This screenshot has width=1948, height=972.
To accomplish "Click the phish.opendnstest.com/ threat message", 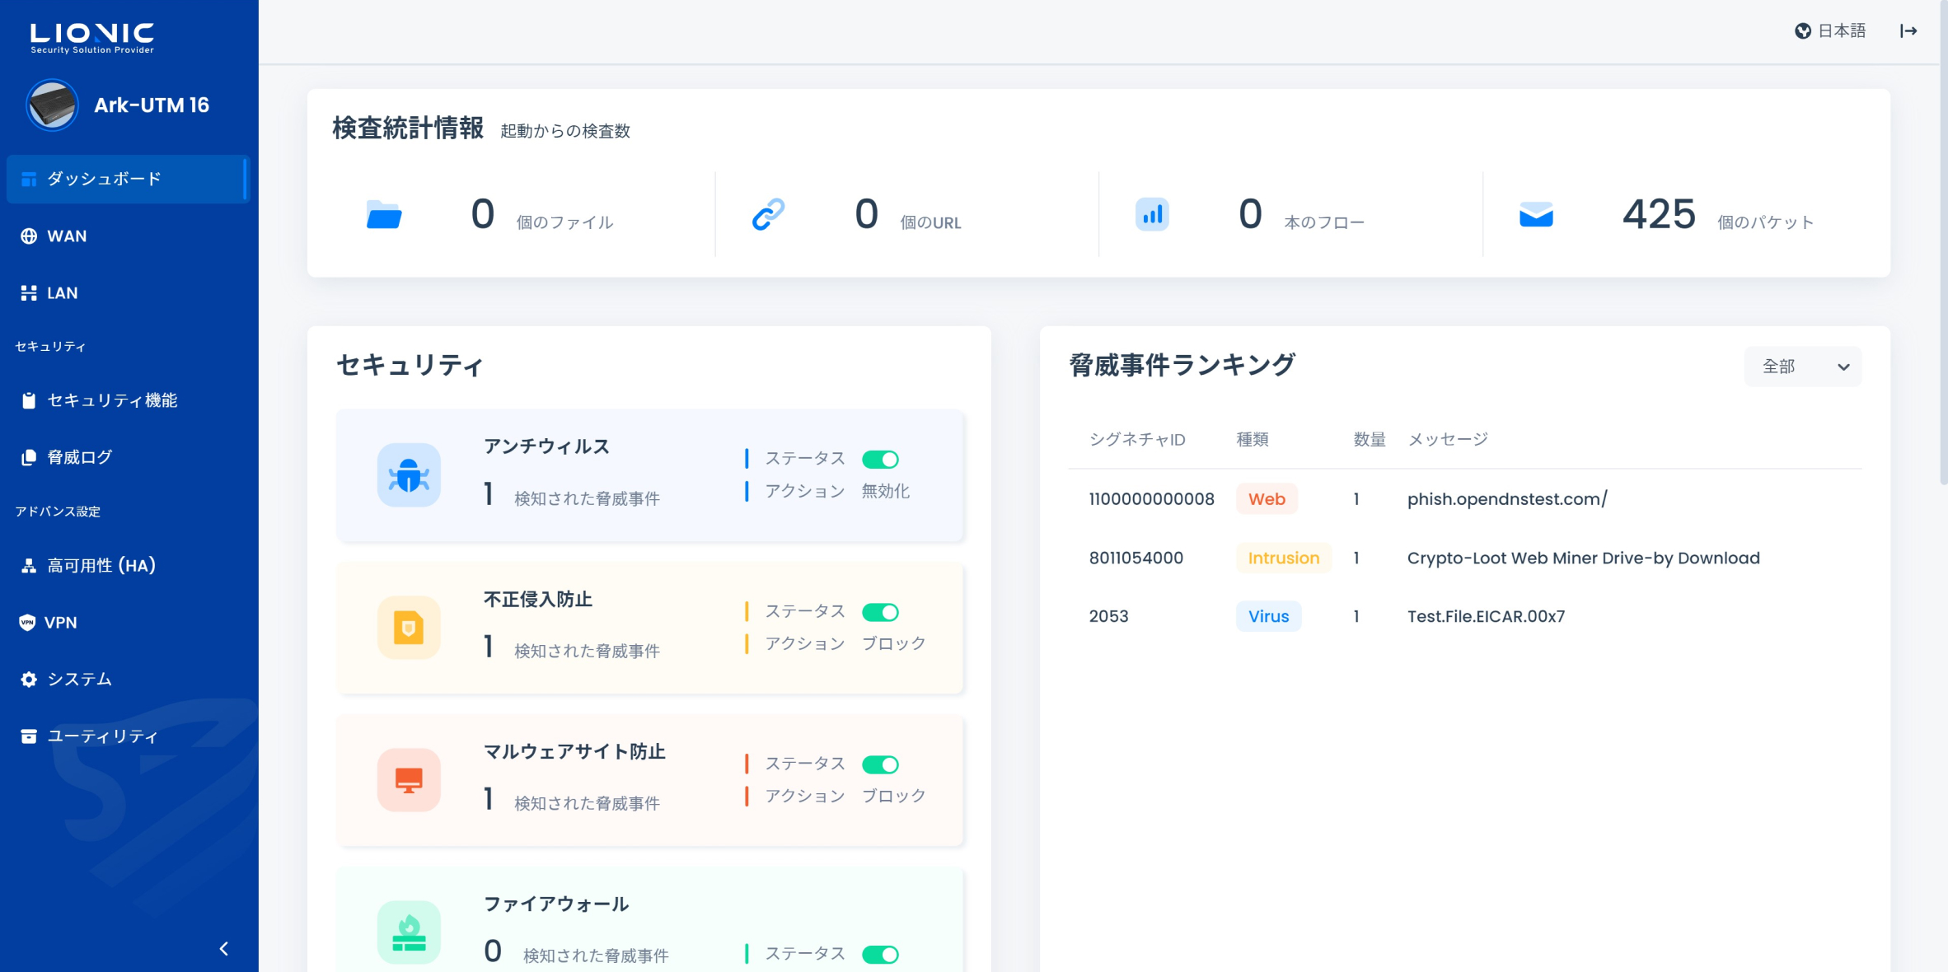I will tap(1506, 499).
